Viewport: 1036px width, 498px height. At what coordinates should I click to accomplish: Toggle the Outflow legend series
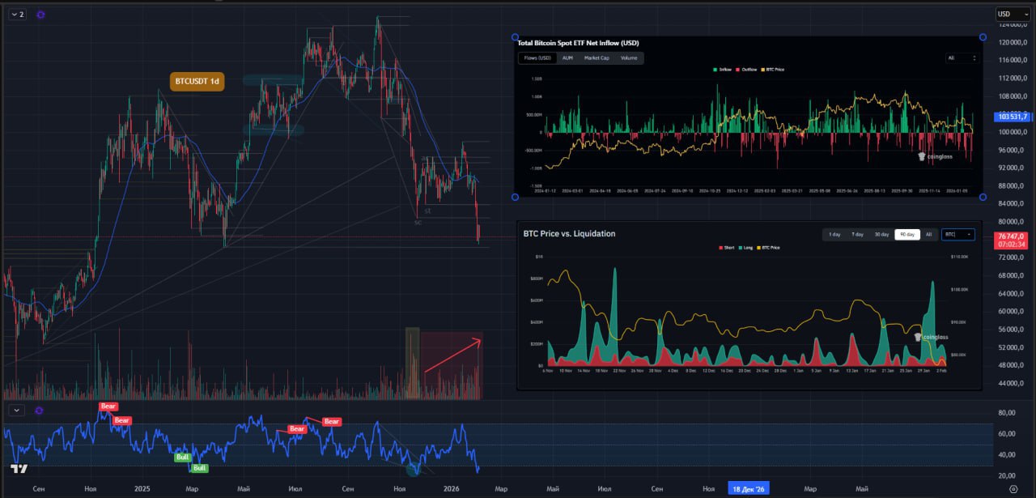(x=746, y=70)
